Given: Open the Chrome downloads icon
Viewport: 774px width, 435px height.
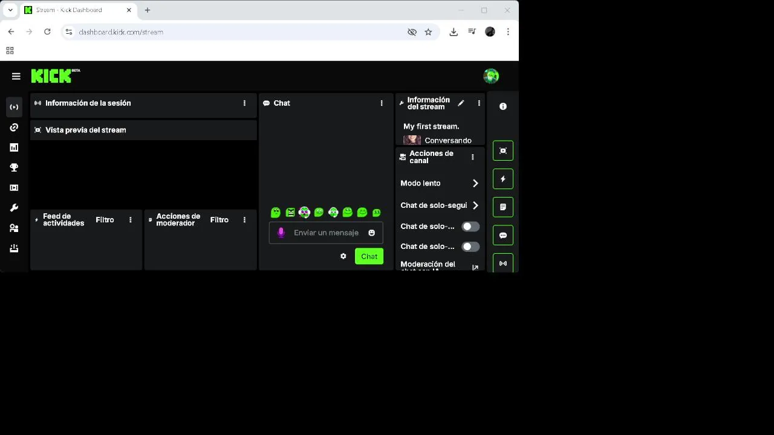Looking at the screenshot, I should (x=454, y=32).
